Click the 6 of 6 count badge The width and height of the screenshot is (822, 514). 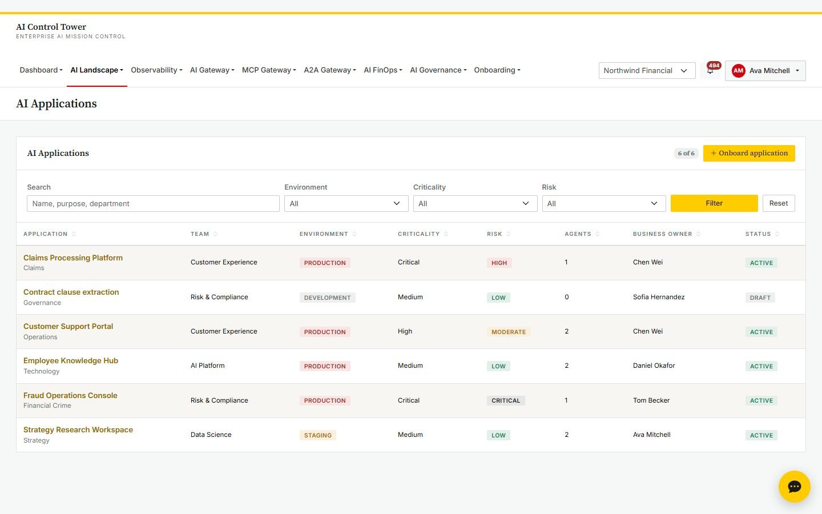point(686,153)
